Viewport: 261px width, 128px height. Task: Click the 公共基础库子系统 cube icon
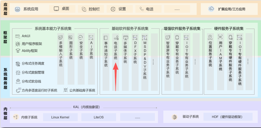pyautogui.click(x=66, y=90)
